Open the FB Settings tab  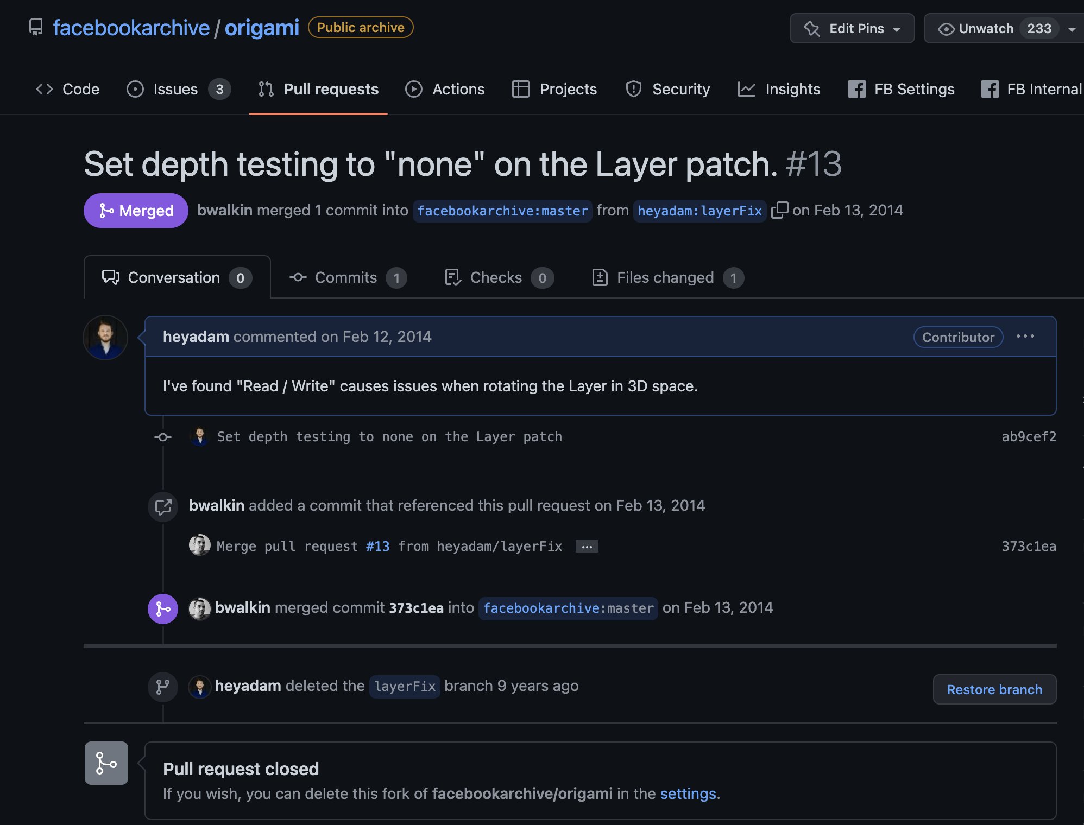pos(902,89)
